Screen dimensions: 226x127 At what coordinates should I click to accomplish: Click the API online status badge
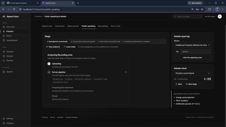click(210, 17)
